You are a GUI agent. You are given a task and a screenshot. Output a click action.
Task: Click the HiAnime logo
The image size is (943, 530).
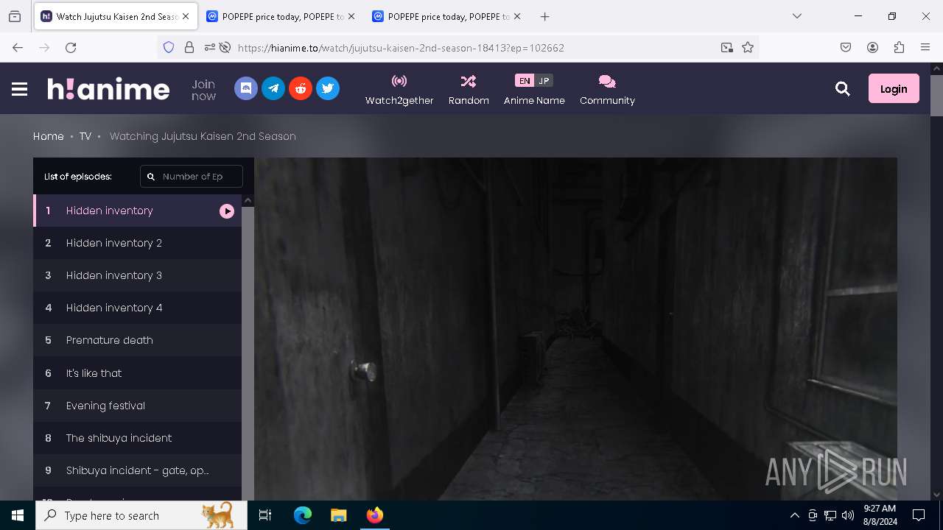[108, 89]
